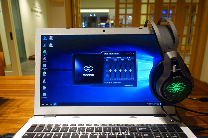The height and width of the screenshot is (138, 208).
Task: Select the 设定2 preset tab
Action: (115, 60)
